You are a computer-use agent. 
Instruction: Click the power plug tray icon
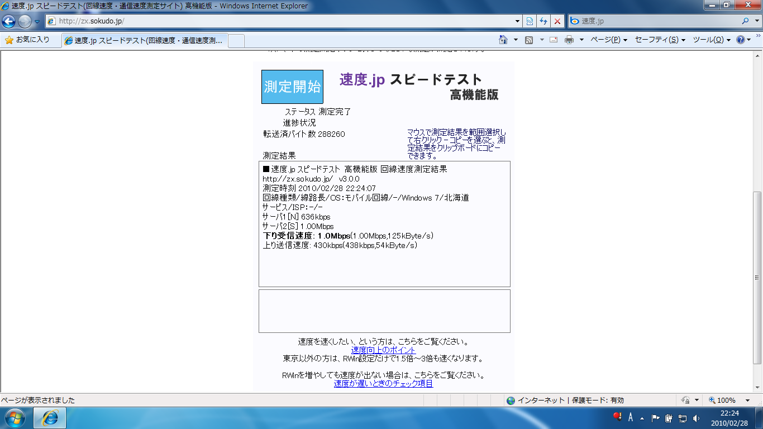(669, 418)
